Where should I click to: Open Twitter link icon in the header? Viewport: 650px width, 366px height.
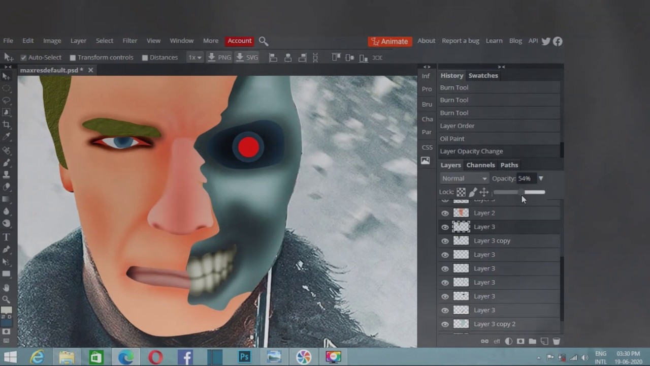(546, 41)
